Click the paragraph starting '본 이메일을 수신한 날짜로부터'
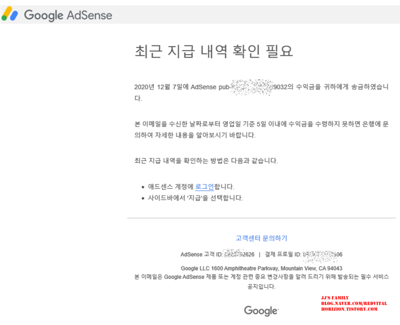This screenshot has width=400, height=325. [261, 129]
